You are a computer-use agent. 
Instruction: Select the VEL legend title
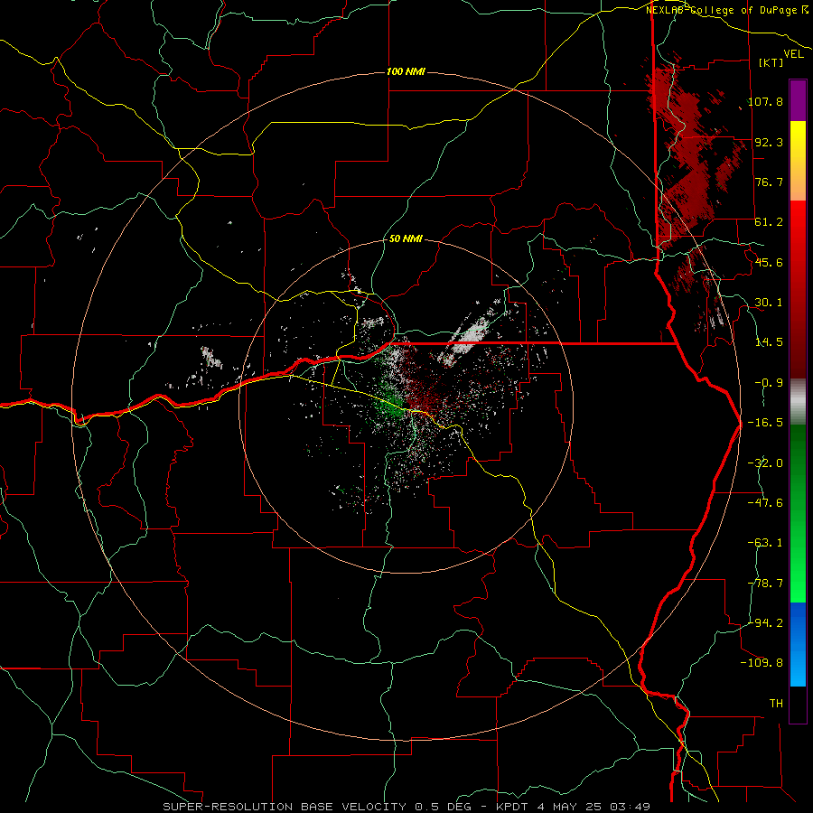[793, 54]
